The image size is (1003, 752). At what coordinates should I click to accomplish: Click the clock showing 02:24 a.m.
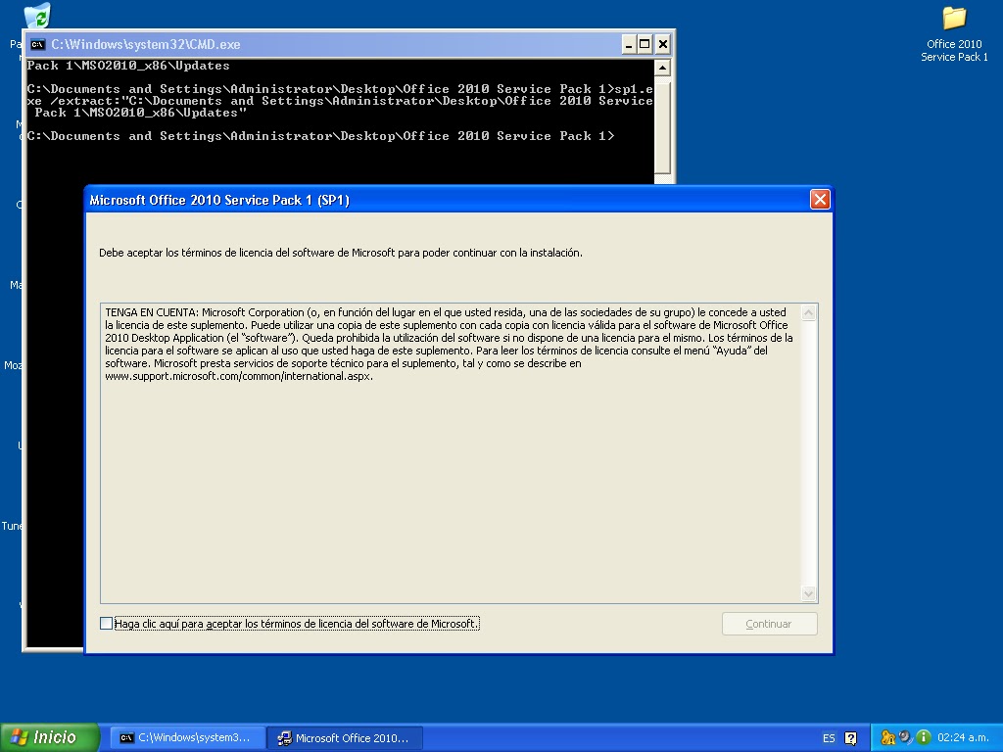point(965,737)
